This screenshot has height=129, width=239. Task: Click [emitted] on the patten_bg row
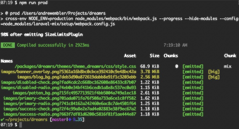click(193, 93)
